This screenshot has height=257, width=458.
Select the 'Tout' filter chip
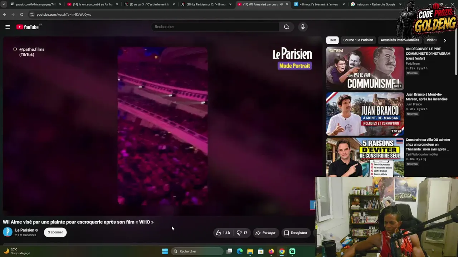[332, 40]
